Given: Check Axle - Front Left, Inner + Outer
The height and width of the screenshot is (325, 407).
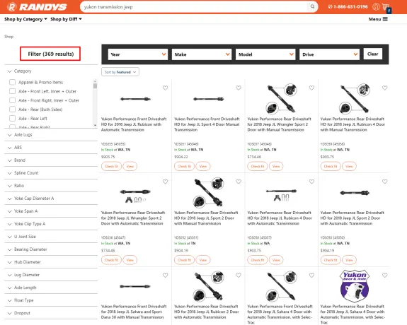Looking at the screenshot, I should [12, 91].
